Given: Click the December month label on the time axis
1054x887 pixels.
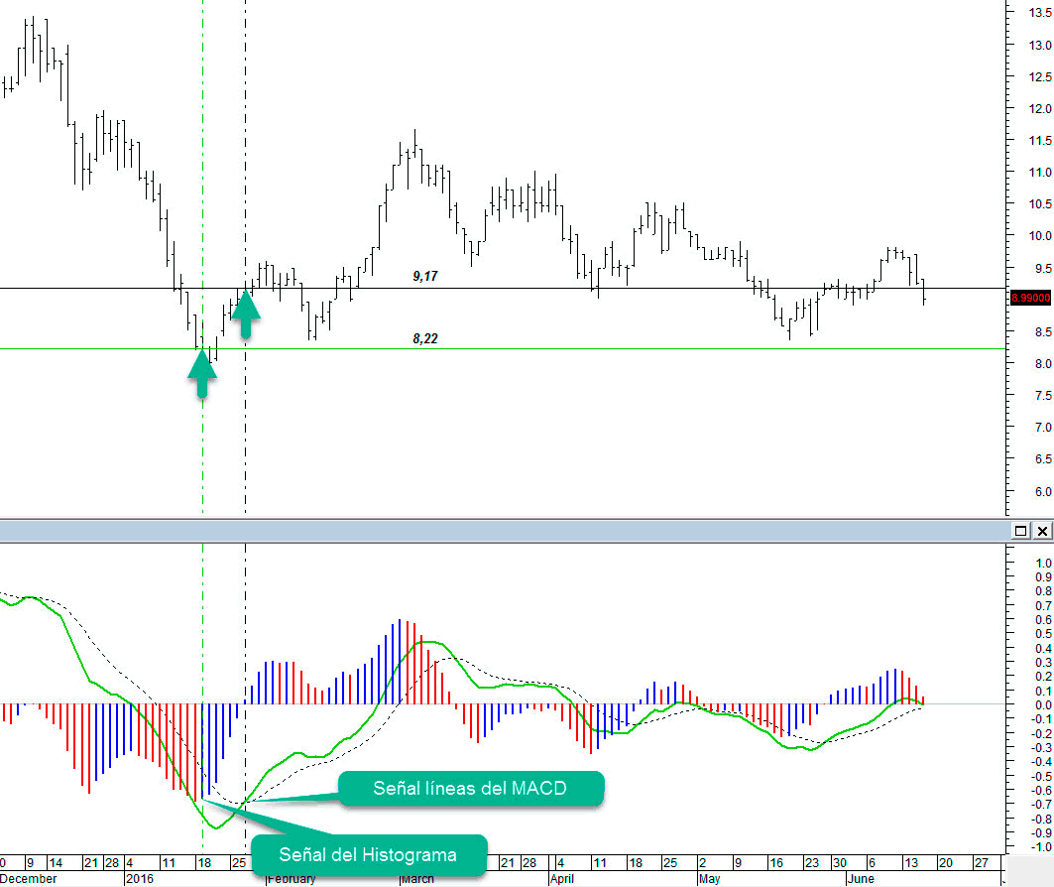Looking at the screenshot, I should coord(28,879).
